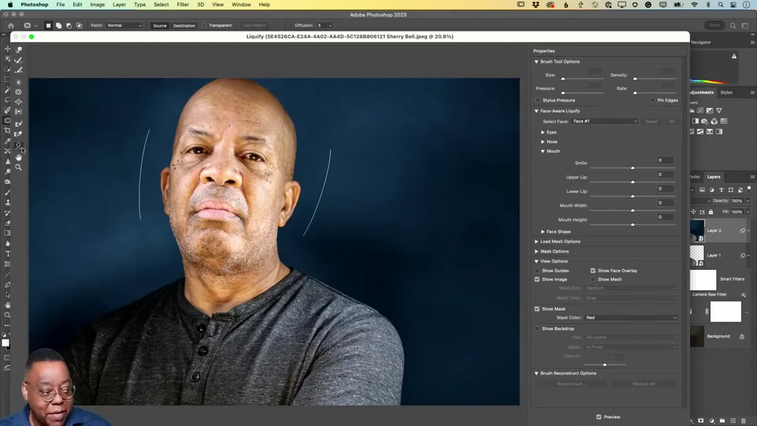Viewport: 757px width, 426px height.
Task: Select the Layer 2 thumbnail
Action: coord(697,231)
